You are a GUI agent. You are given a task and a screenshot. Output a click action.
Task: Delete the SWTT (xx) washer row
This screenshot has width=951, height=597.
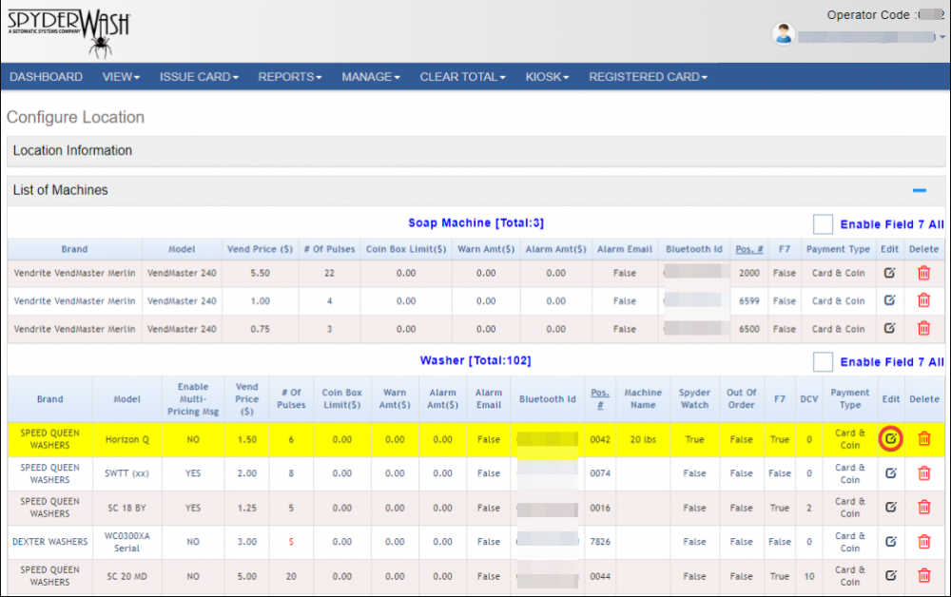[923, 473]
